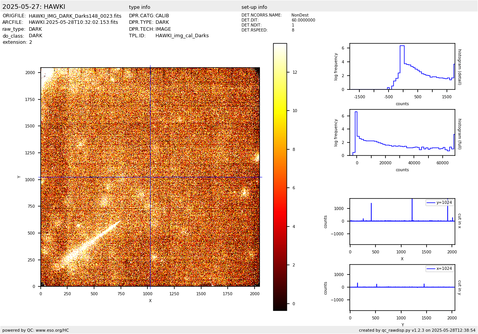This screenshot has width=478, height=334.
Task: Click the DPR.CATG value CALIB
Action: (162, 16)
